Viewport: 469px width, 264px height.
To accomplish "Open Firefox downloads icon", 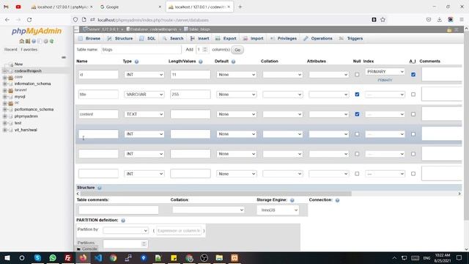I will (440, 20).
